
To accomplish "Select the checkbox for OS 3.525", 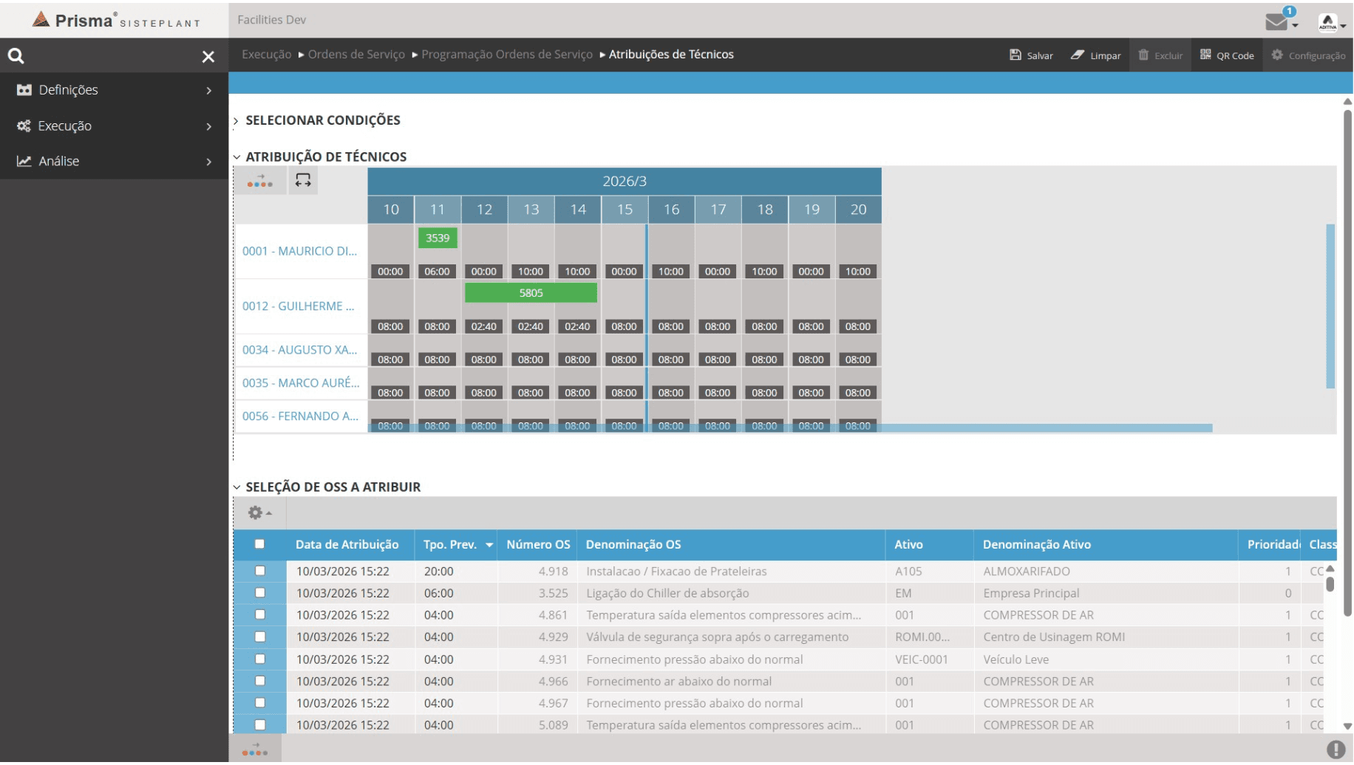I will click(x=259, y=593).
